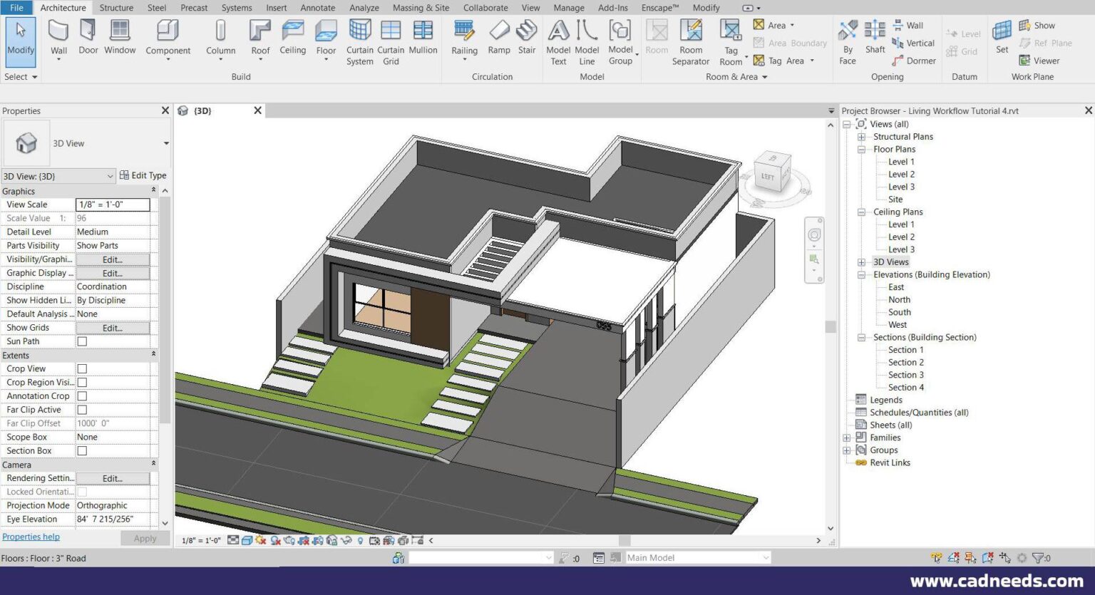Click the Apply button in Properties
The width and height of the screenshot is (1095, 595).
tap(145, 539)
